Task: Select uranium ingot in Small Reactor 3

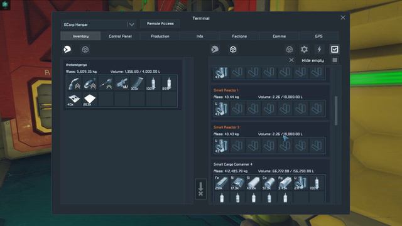Action: [222, 146]
